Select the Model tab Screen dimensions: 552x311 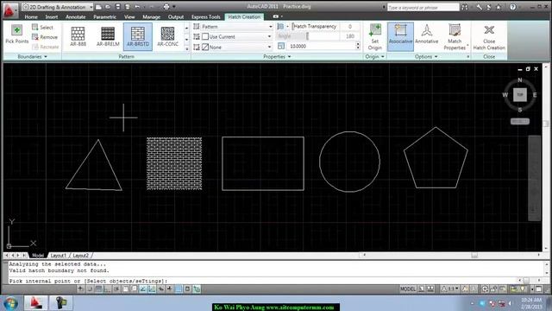pos(38,256)
